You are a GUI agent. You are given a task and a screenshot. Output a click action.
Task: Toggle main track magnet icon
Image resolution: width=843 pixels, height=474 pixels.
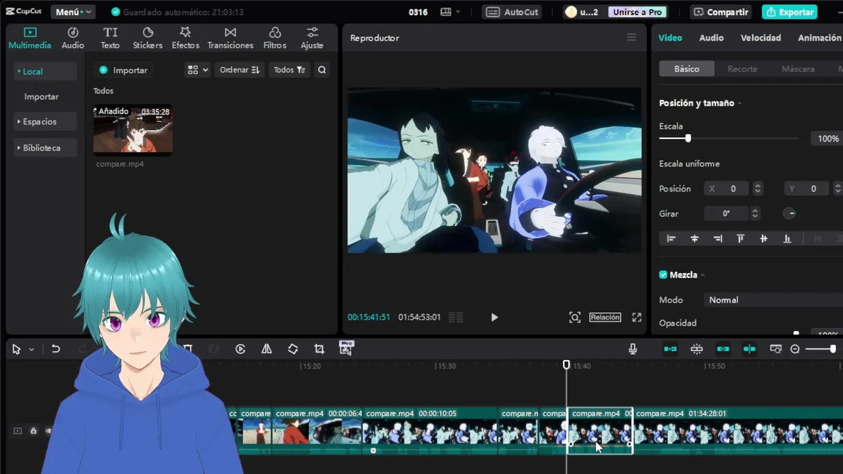point(670,349)
